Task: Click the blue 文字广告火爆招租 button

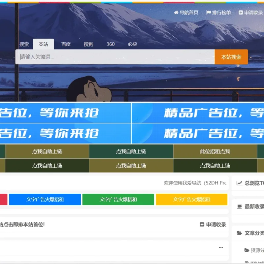Action: tap(45, 200)
